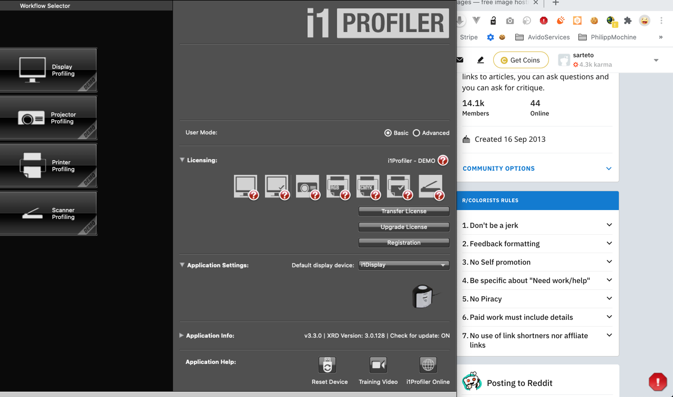Open a new browser tab with plus

click(x=555, y=3)
